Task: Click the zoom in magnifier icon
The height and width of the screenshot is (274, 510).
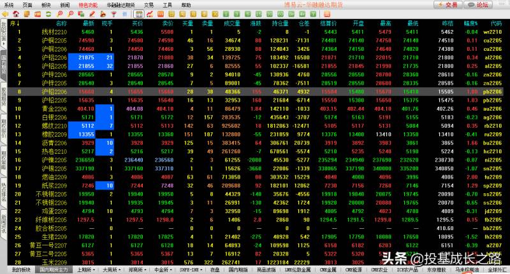Action: coord(60,14)
